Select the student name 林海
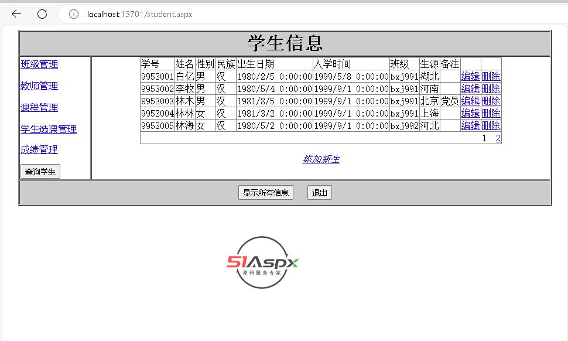Viewport: 568px width, 341px height. pos(184,126)
